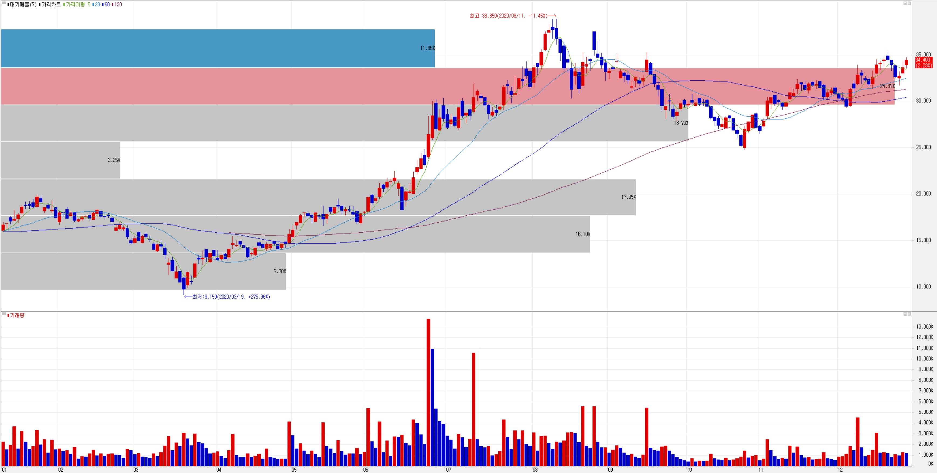Select the blue 60 moving average label
Image resolution: width=937 pixels, height=473 pixels.
pyautogui.click(x=107, y=4)
